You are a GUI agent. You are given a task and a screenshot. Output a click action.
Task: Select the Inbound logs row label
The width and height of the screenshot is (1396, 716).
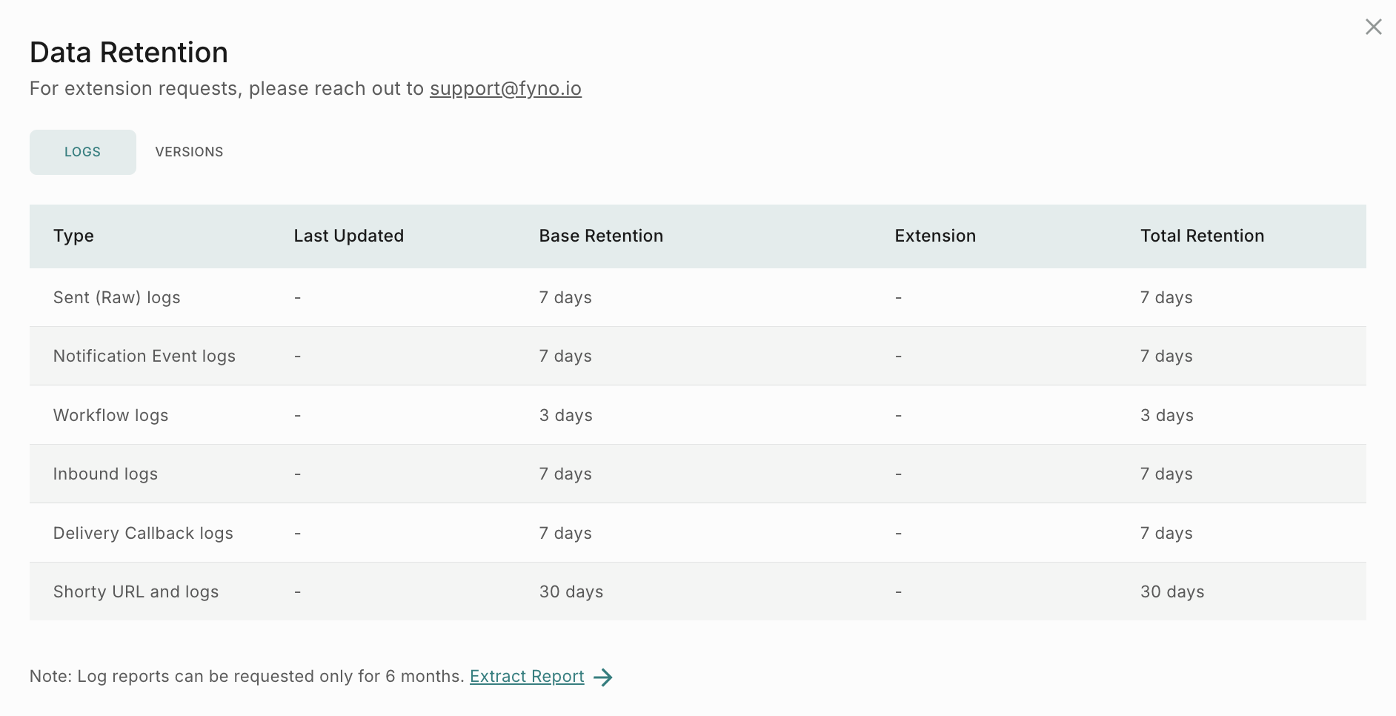(x=105, y=474)
